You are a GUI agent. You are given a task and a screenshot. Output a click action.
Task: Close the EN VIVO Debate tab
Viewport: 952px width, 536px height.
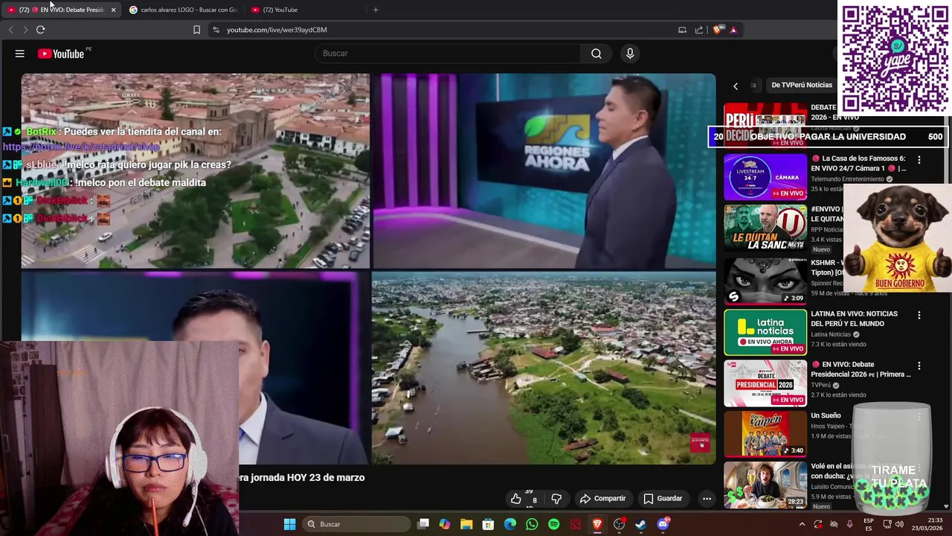pos(113,10)
